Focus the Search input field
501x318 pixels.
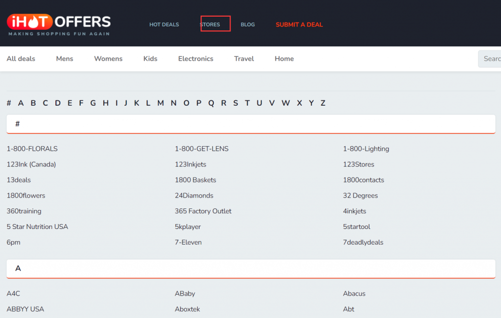click(489, 59)
